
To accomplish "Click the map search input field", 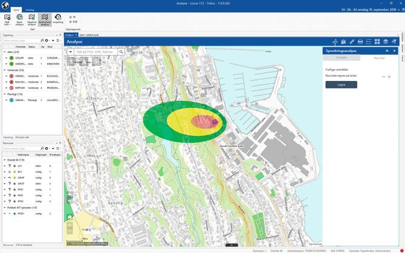I will (96, 52).
